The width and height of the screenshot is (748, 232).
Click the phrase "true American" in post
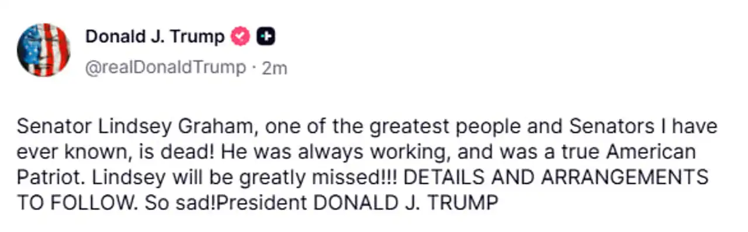point(636,153)
